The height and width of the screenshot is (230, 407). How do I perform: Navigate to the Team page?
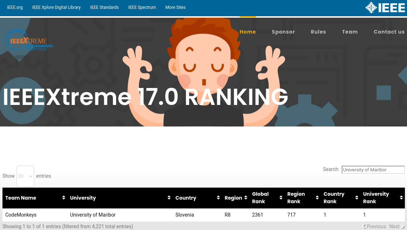click(x=349, y=32)
